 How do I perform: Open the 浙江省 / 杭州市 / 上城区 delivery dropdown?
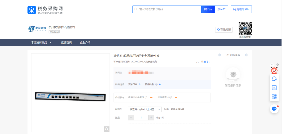point(145,109)
